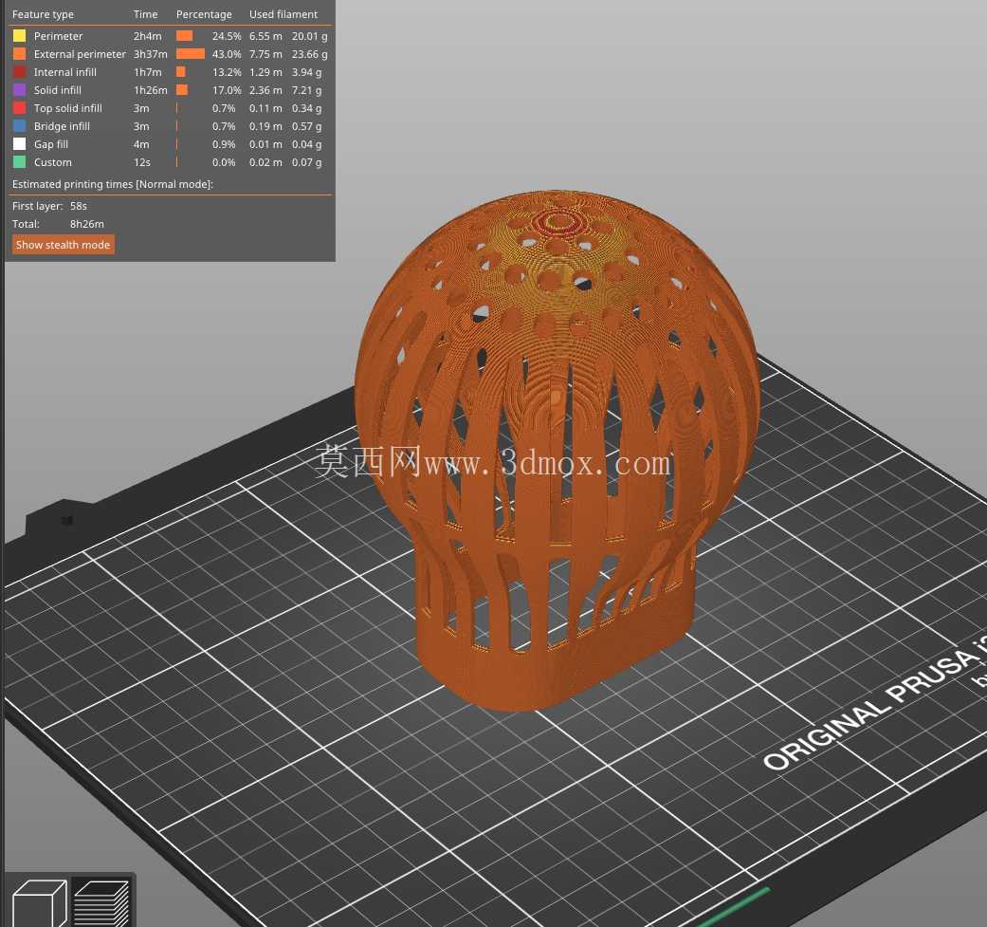Select the Gap fill label

51,144
